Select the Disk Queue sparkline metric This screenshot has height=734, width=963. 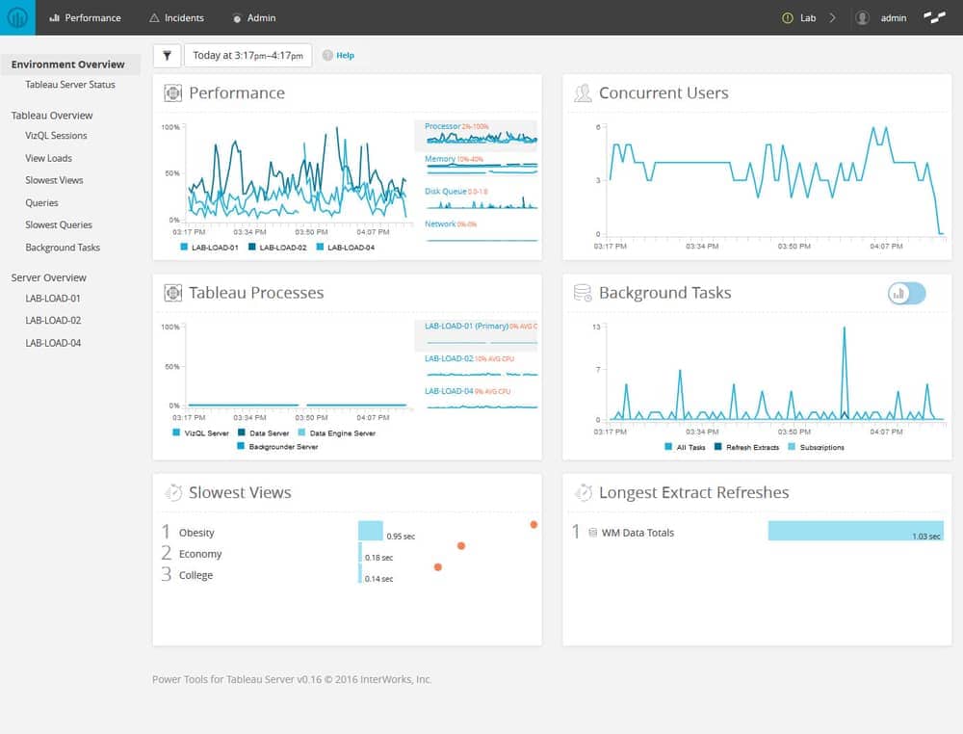point(477,199)
